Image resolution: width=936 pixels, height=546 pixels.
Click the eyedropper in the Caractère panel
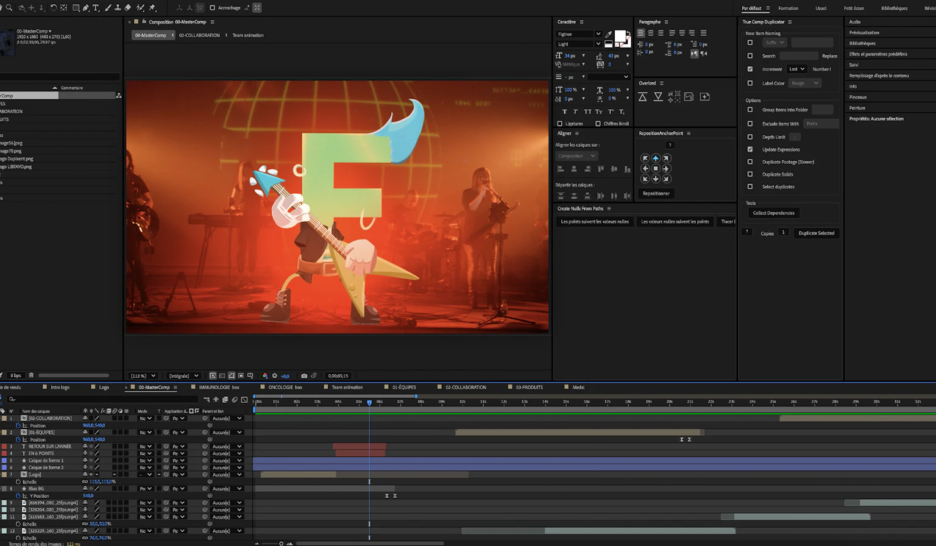(x=608, y=34)
